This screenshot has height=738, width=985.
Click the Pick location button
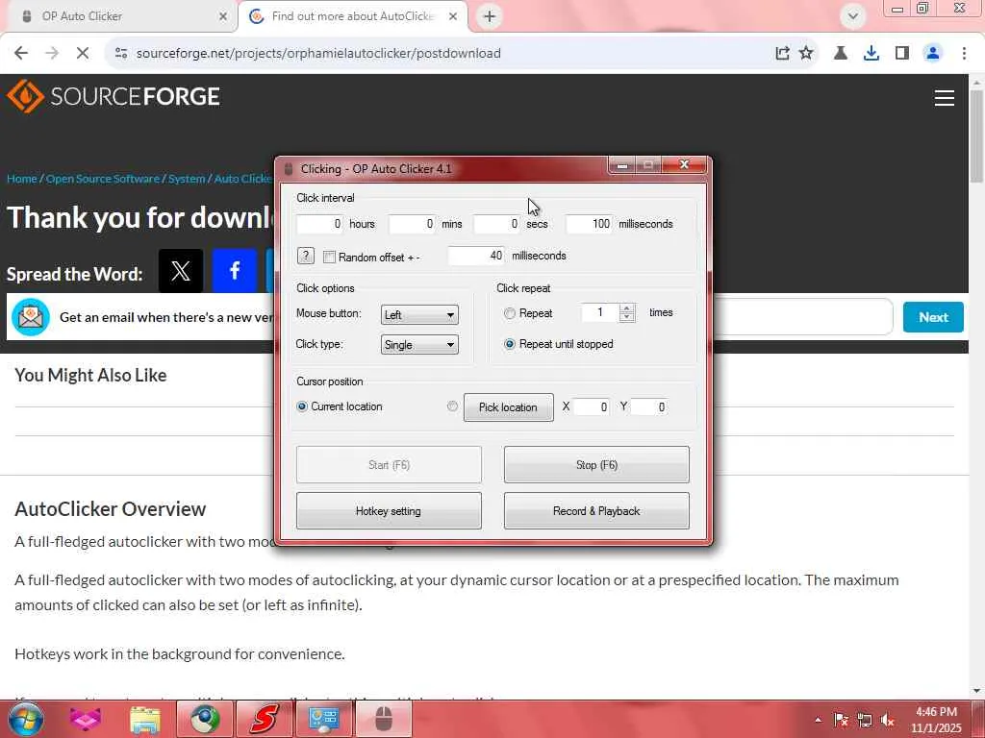(508, 407)
